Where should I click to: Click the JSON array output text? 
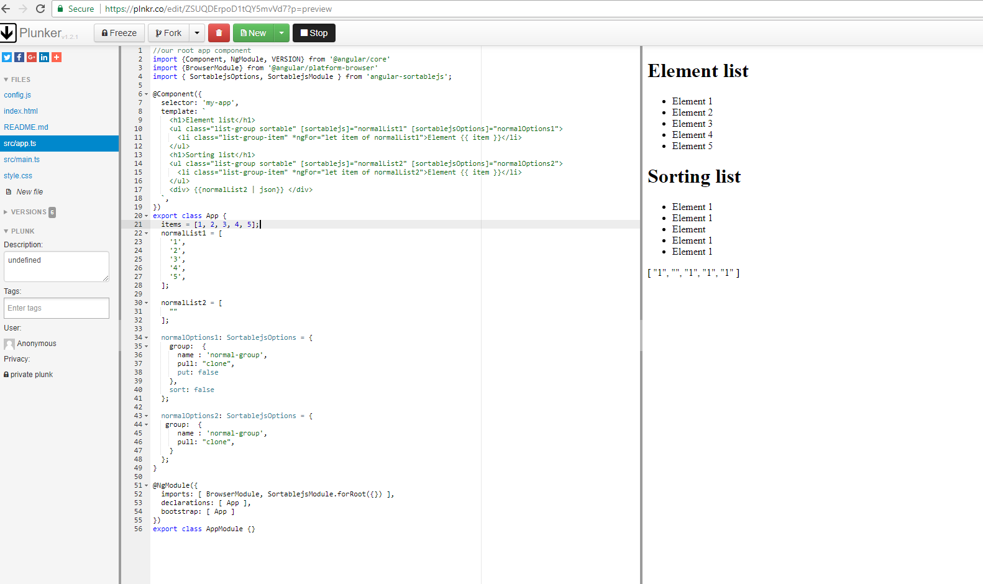pyautogui.click(x=693, y=273)
